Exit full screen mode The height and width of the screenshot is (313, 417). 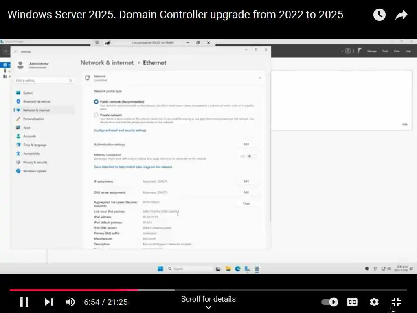(396, 302)
